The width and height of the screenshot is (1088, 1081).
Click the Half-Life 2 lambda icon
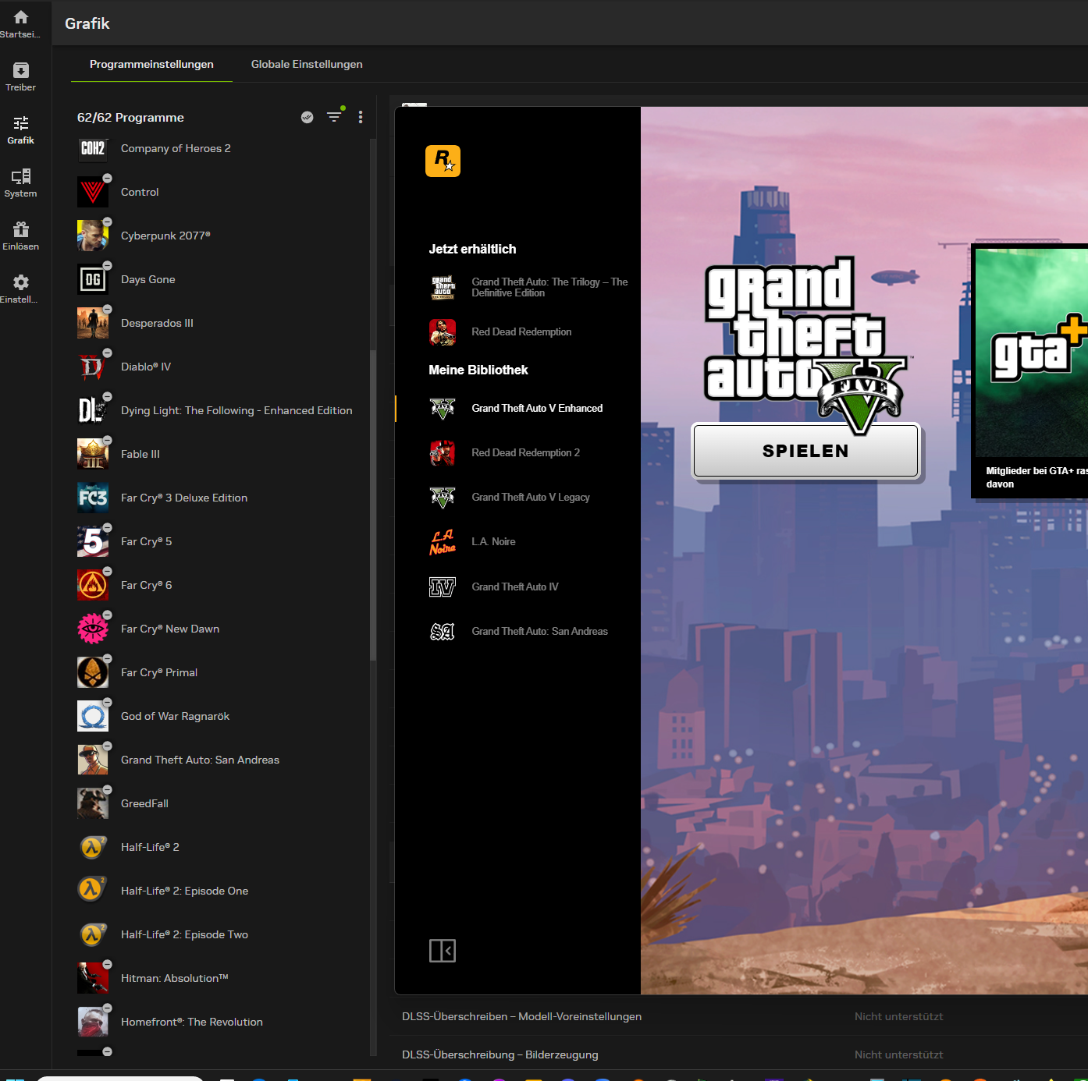pos(93,847)
